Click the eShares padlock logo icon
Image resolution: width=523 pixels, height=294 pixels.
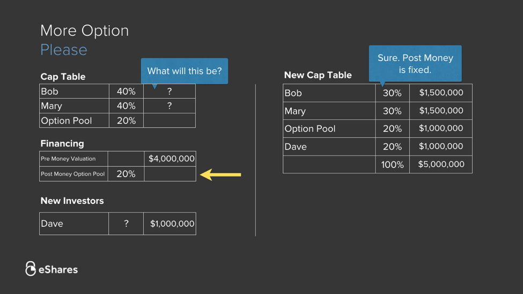pyautogui.click(x=31, y=269)
